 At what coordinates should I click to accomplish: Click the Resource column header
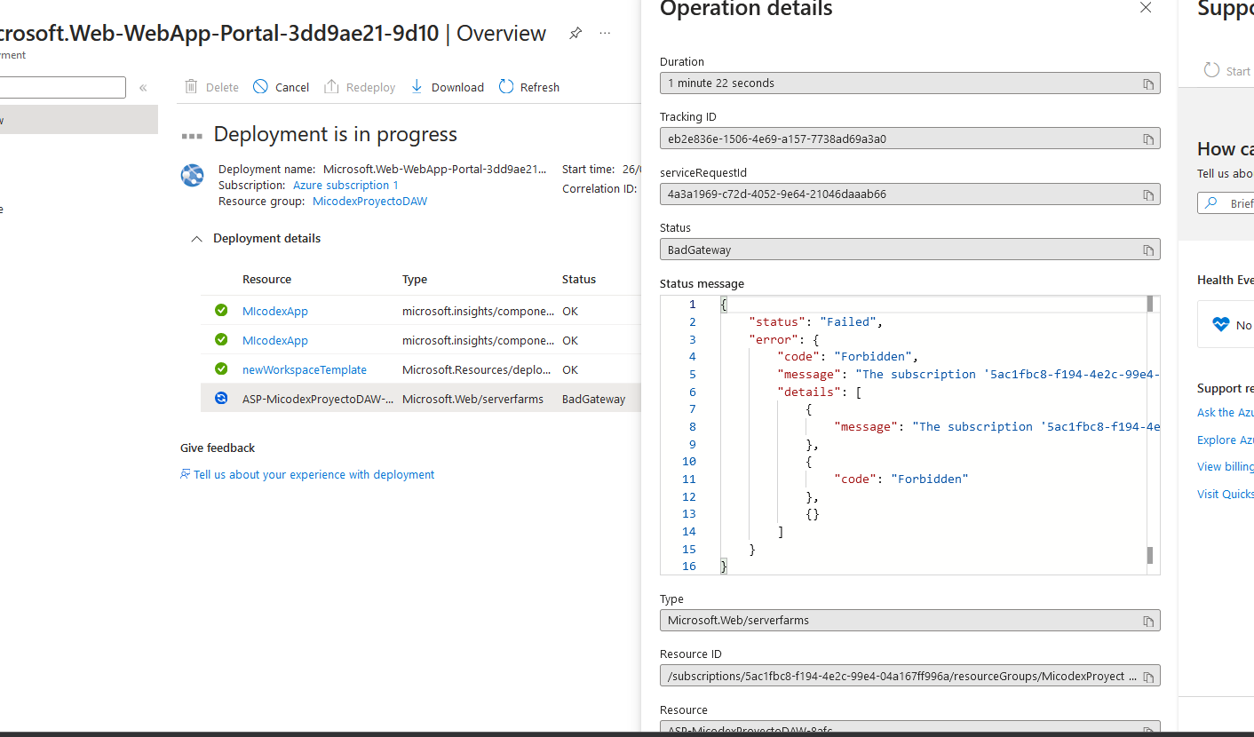(x=266, y=279)
